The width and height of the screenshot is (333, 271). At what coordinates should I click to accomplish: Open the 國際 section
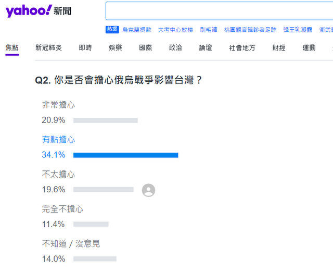point(146,48)
